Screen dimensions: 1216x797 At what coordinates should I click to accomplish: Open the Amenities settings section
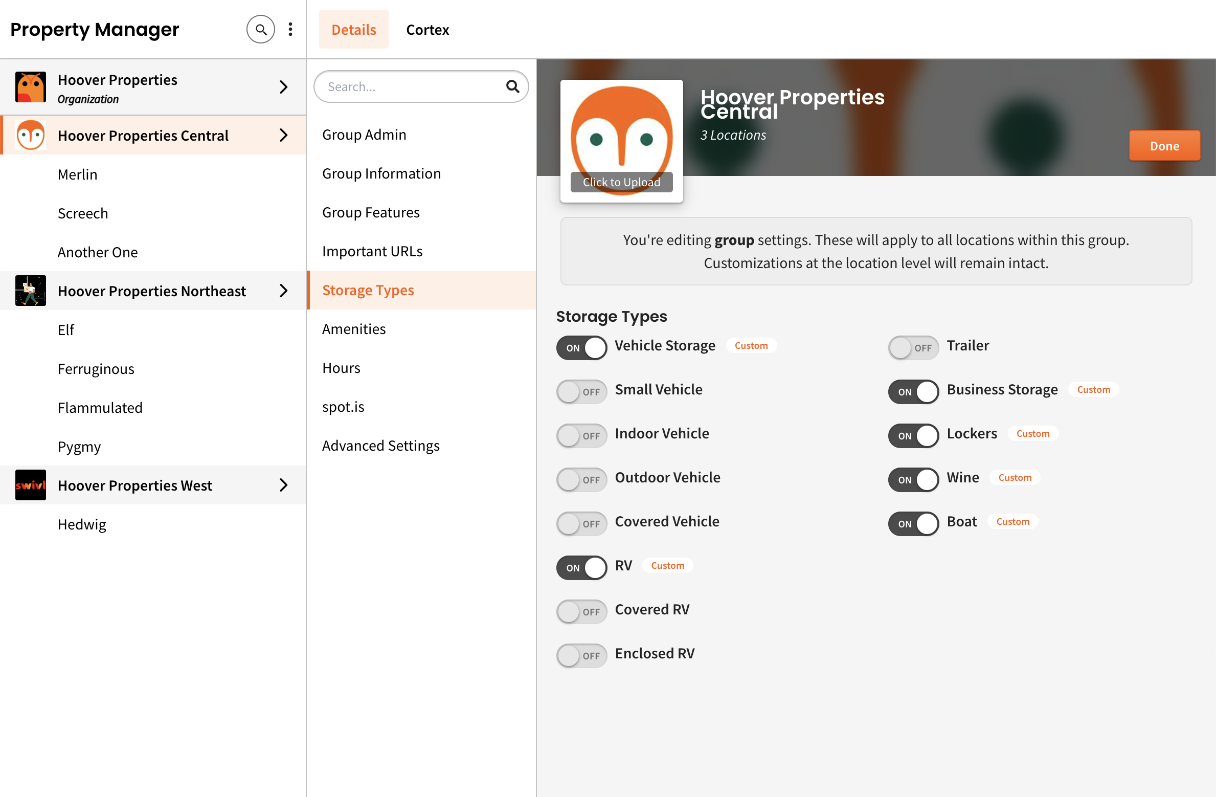point(354,329)
